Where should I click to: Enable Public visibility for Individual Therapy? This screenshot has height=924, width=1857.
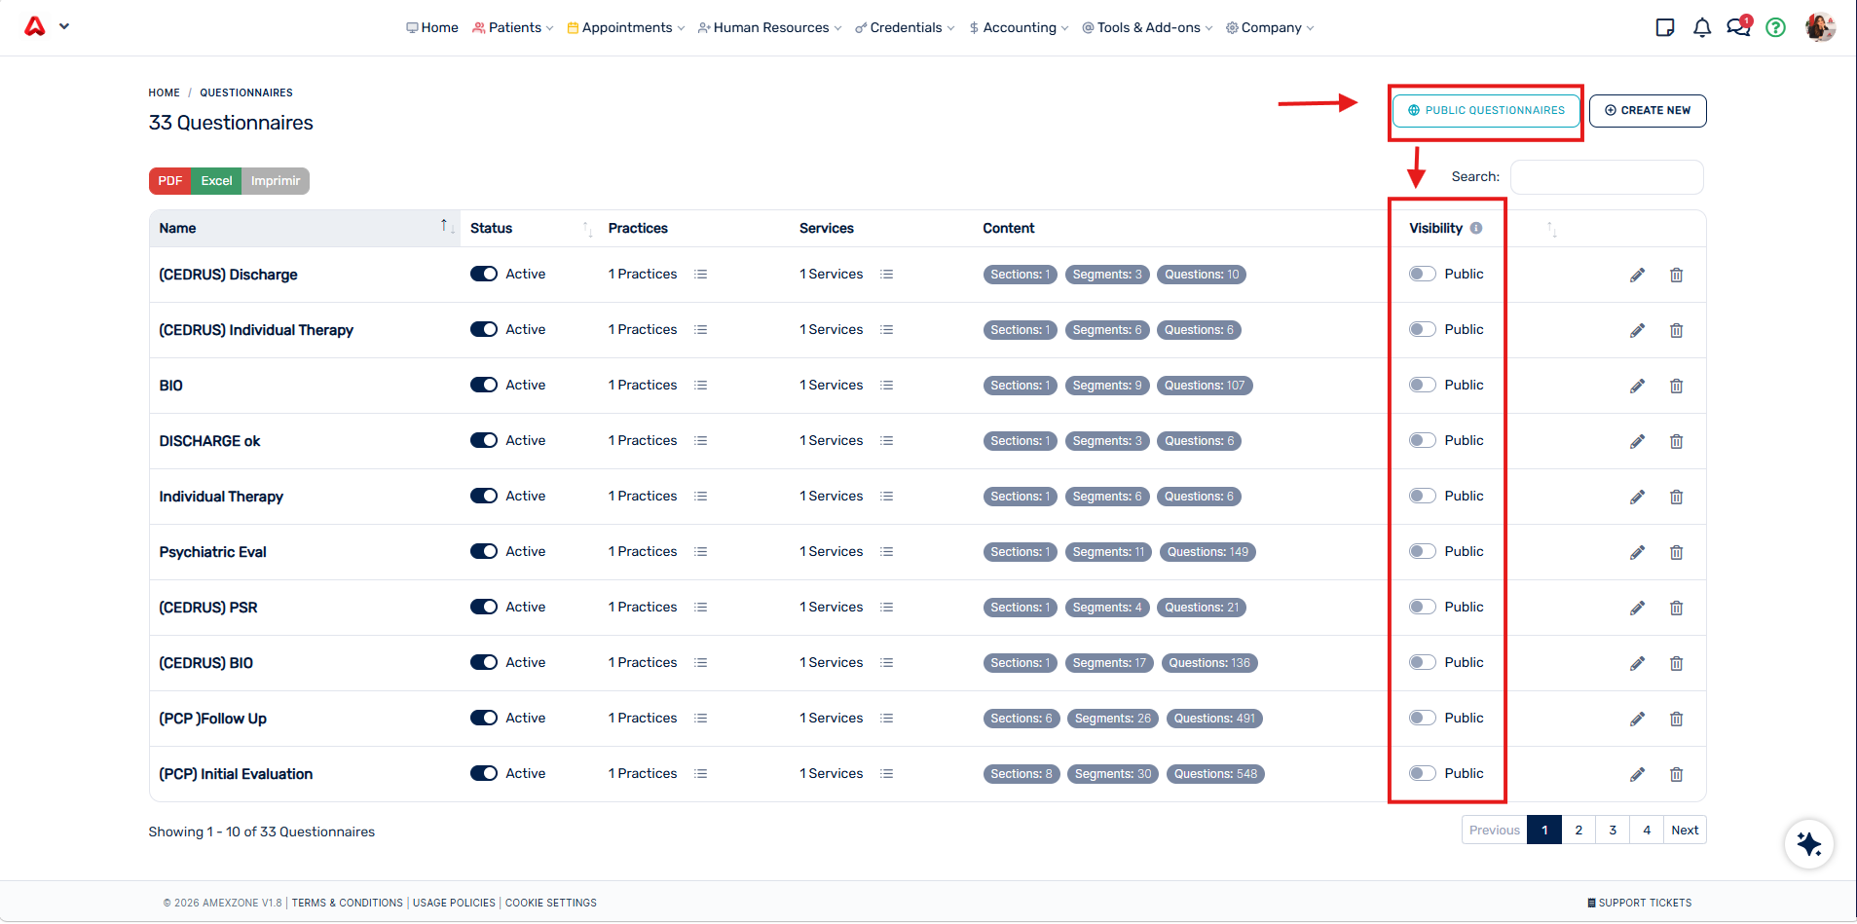click(x=1422, y=497)
